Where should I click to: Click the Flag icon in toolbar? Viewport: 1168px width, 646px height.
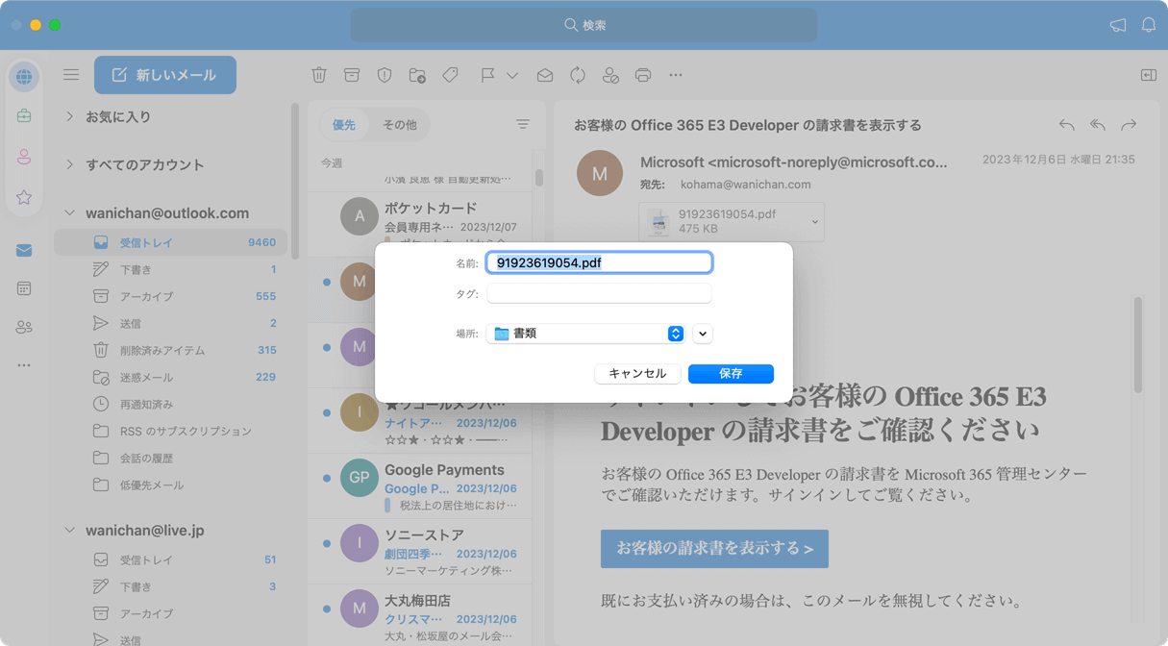pyautogui.click(x=487, y=75)
